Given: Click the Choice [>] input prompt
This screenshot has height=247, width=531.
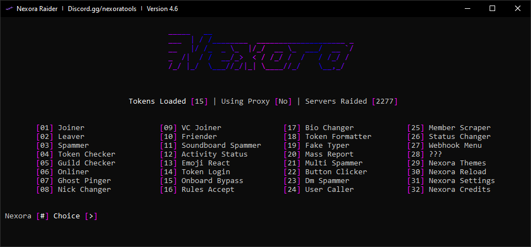Looking at the screenshot, I should pos(91,216).
